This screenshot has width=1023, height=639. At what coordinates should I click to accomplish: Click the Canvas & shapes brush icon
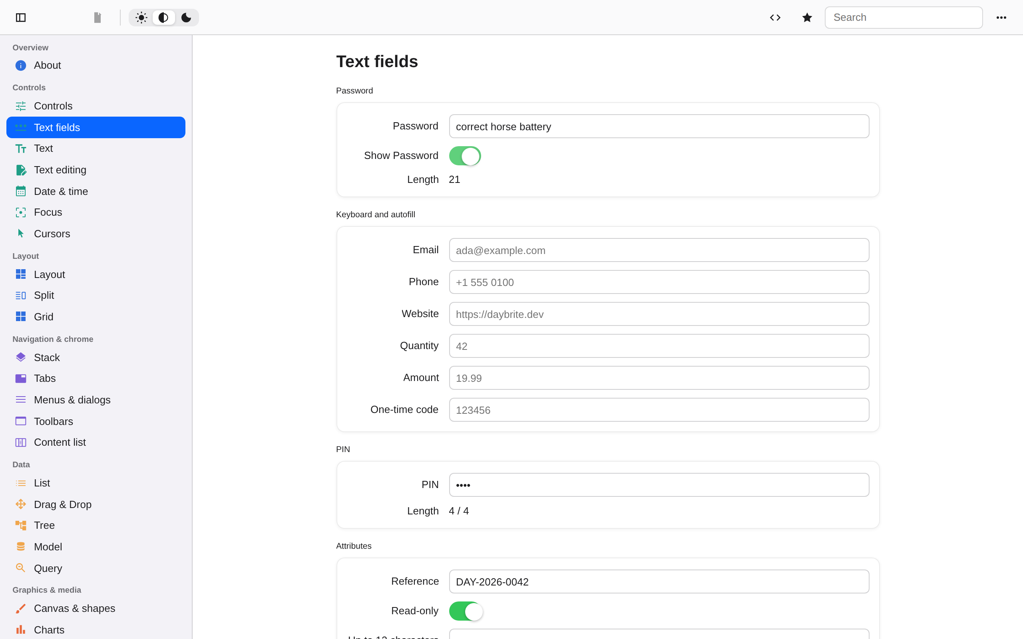(21, 608)
